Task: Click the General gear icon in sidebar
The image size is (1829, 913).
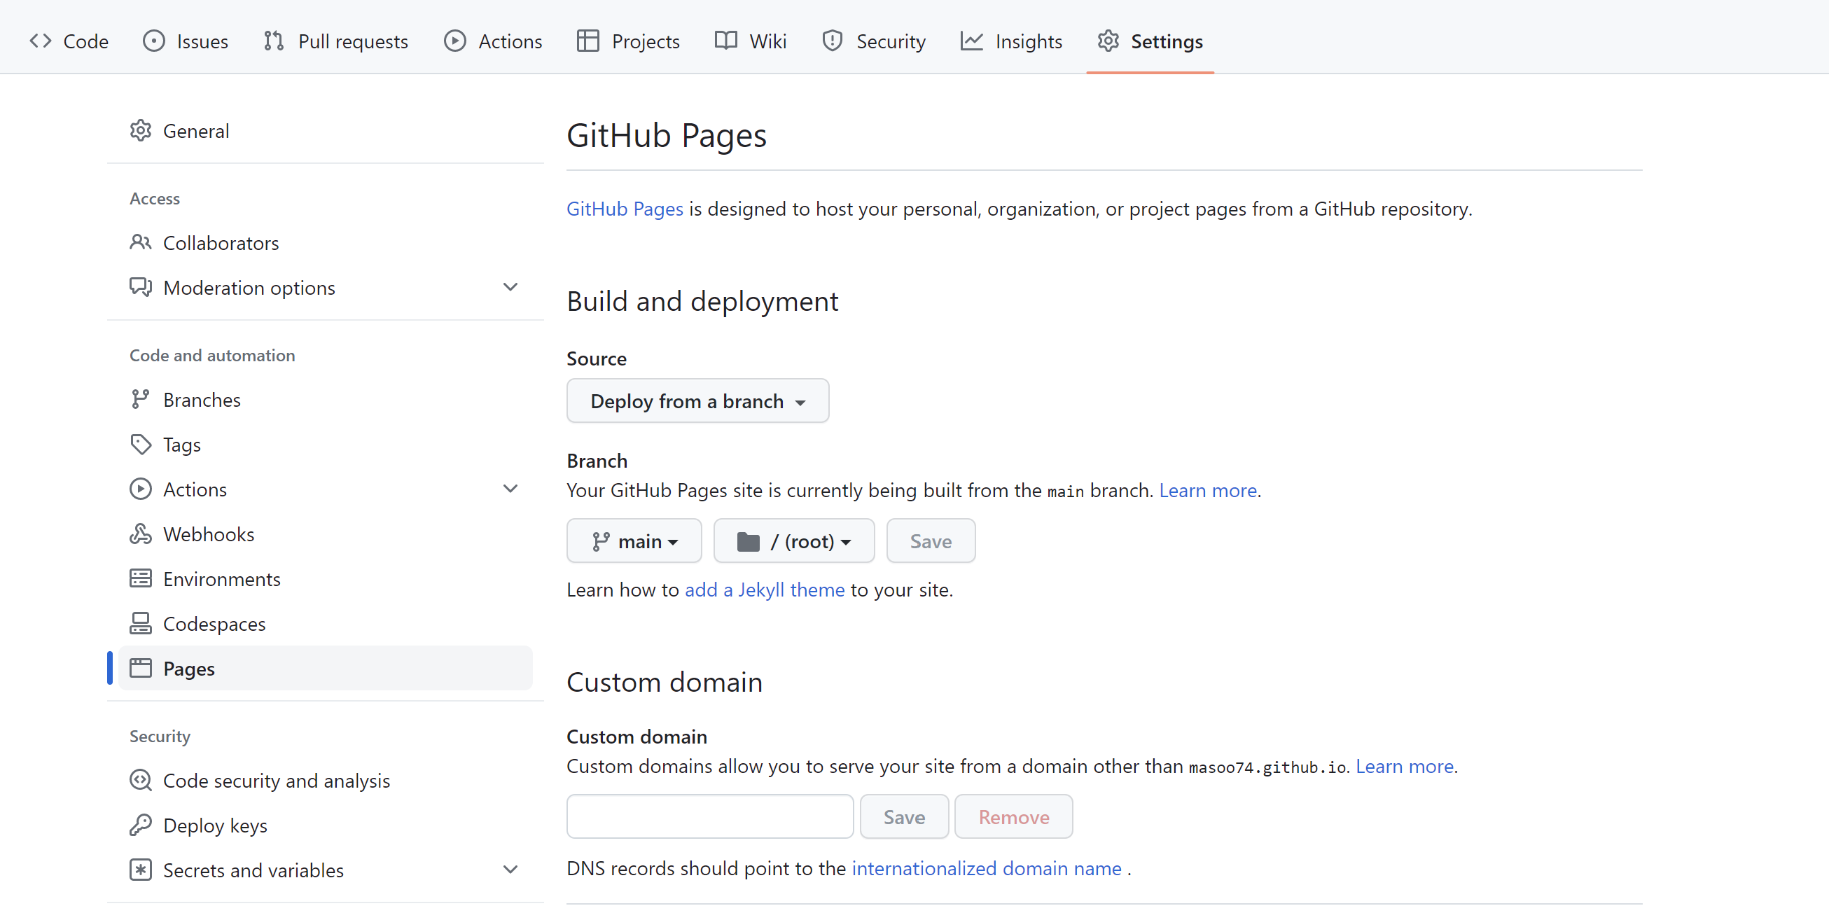Action: click(x=141, y=131)
